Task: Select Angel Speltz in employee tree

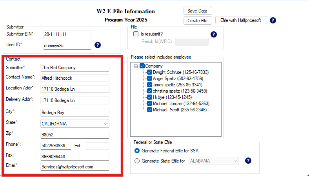Action: pos(178,79)
